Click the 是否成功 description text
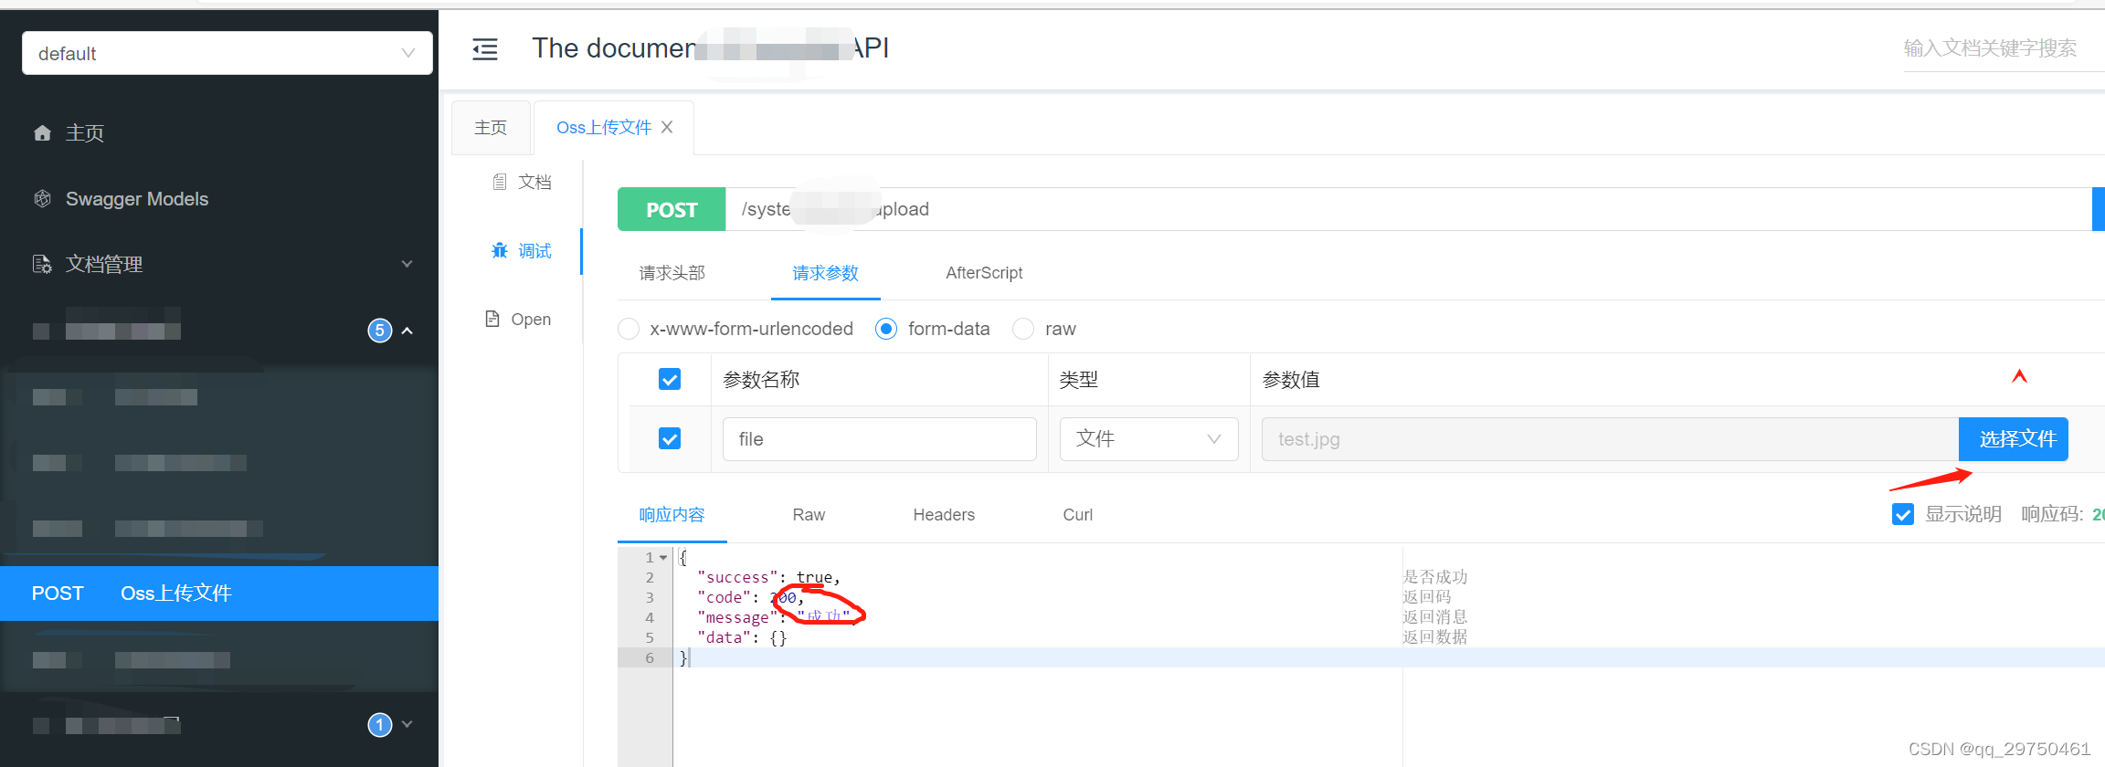2105x767 pixels. tap(1435, 577)
